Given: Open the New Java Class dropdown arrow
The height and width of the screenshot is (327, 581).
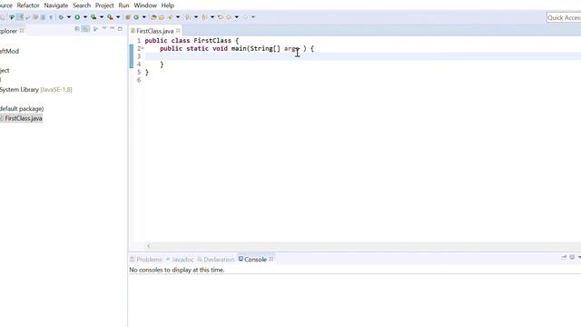Looking at the screenshot, I should coord(144,17).
